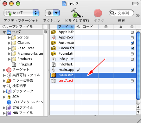This screenshot has height=123, width=141.
Task: Click the scrollbar up arrow
Action: coord(138,107)
